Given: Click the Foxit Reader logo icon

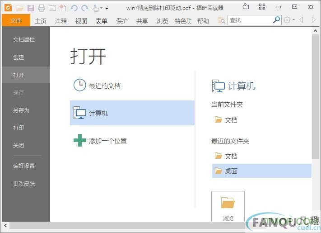Looking at the screenshot, I should [x=8, y=8].
